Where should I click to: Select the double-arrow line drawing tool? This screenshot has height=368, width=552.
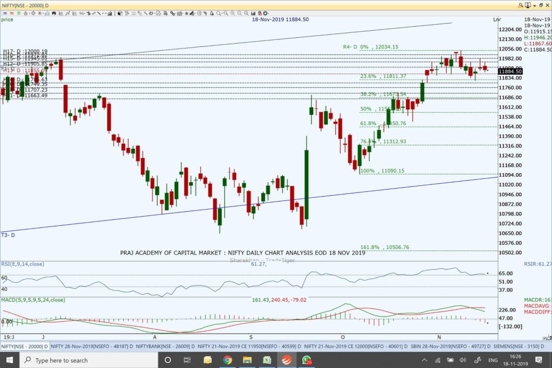(x=104, y=13)
